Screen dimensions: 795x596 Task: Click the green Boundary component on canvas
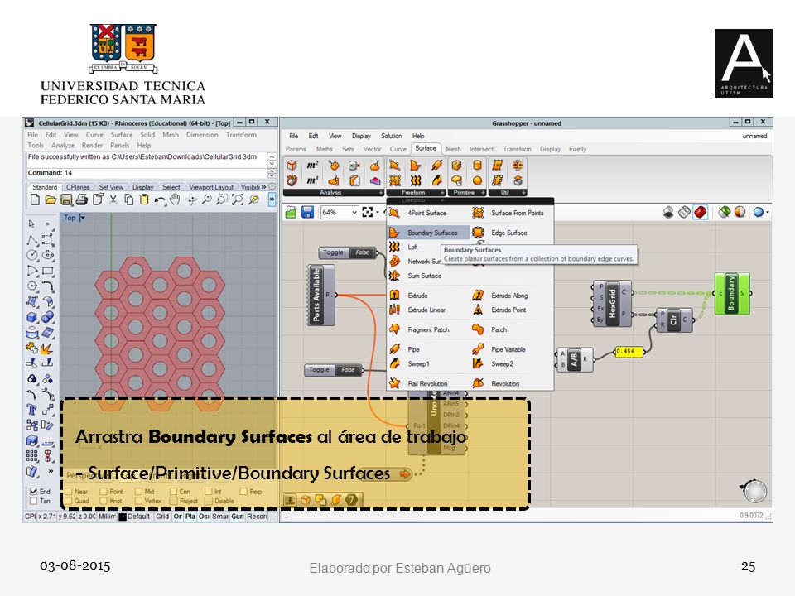732,293
